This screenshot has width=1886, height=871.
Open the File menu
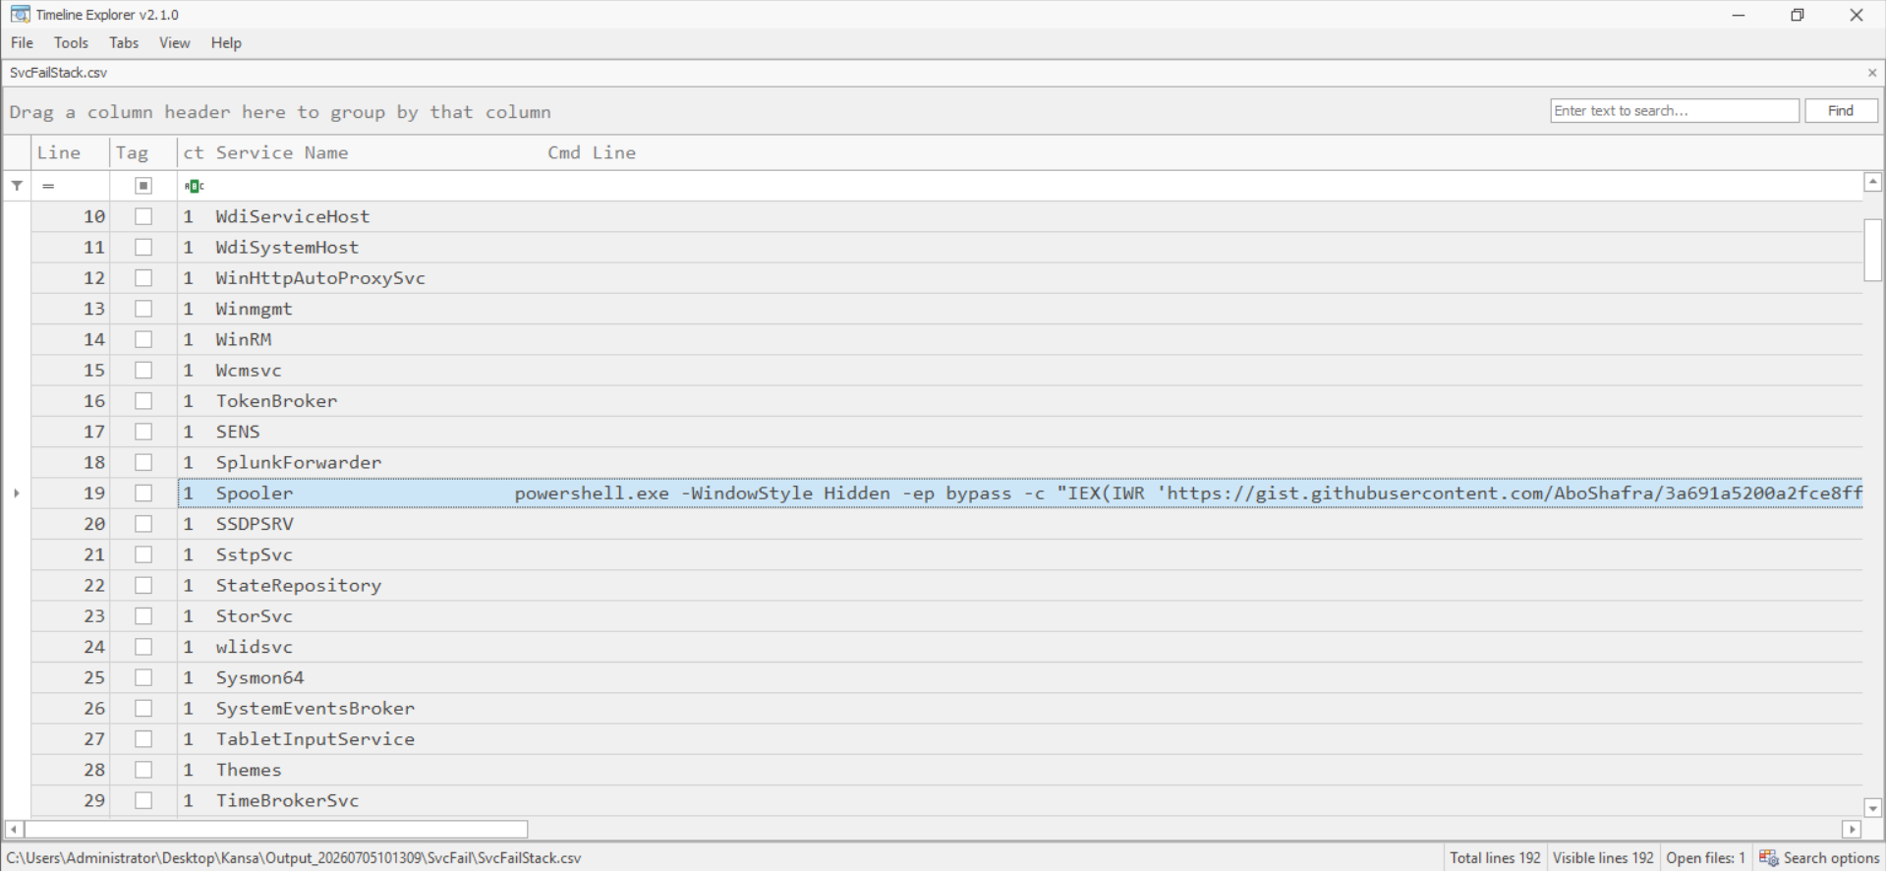click(x=22, y=42)
